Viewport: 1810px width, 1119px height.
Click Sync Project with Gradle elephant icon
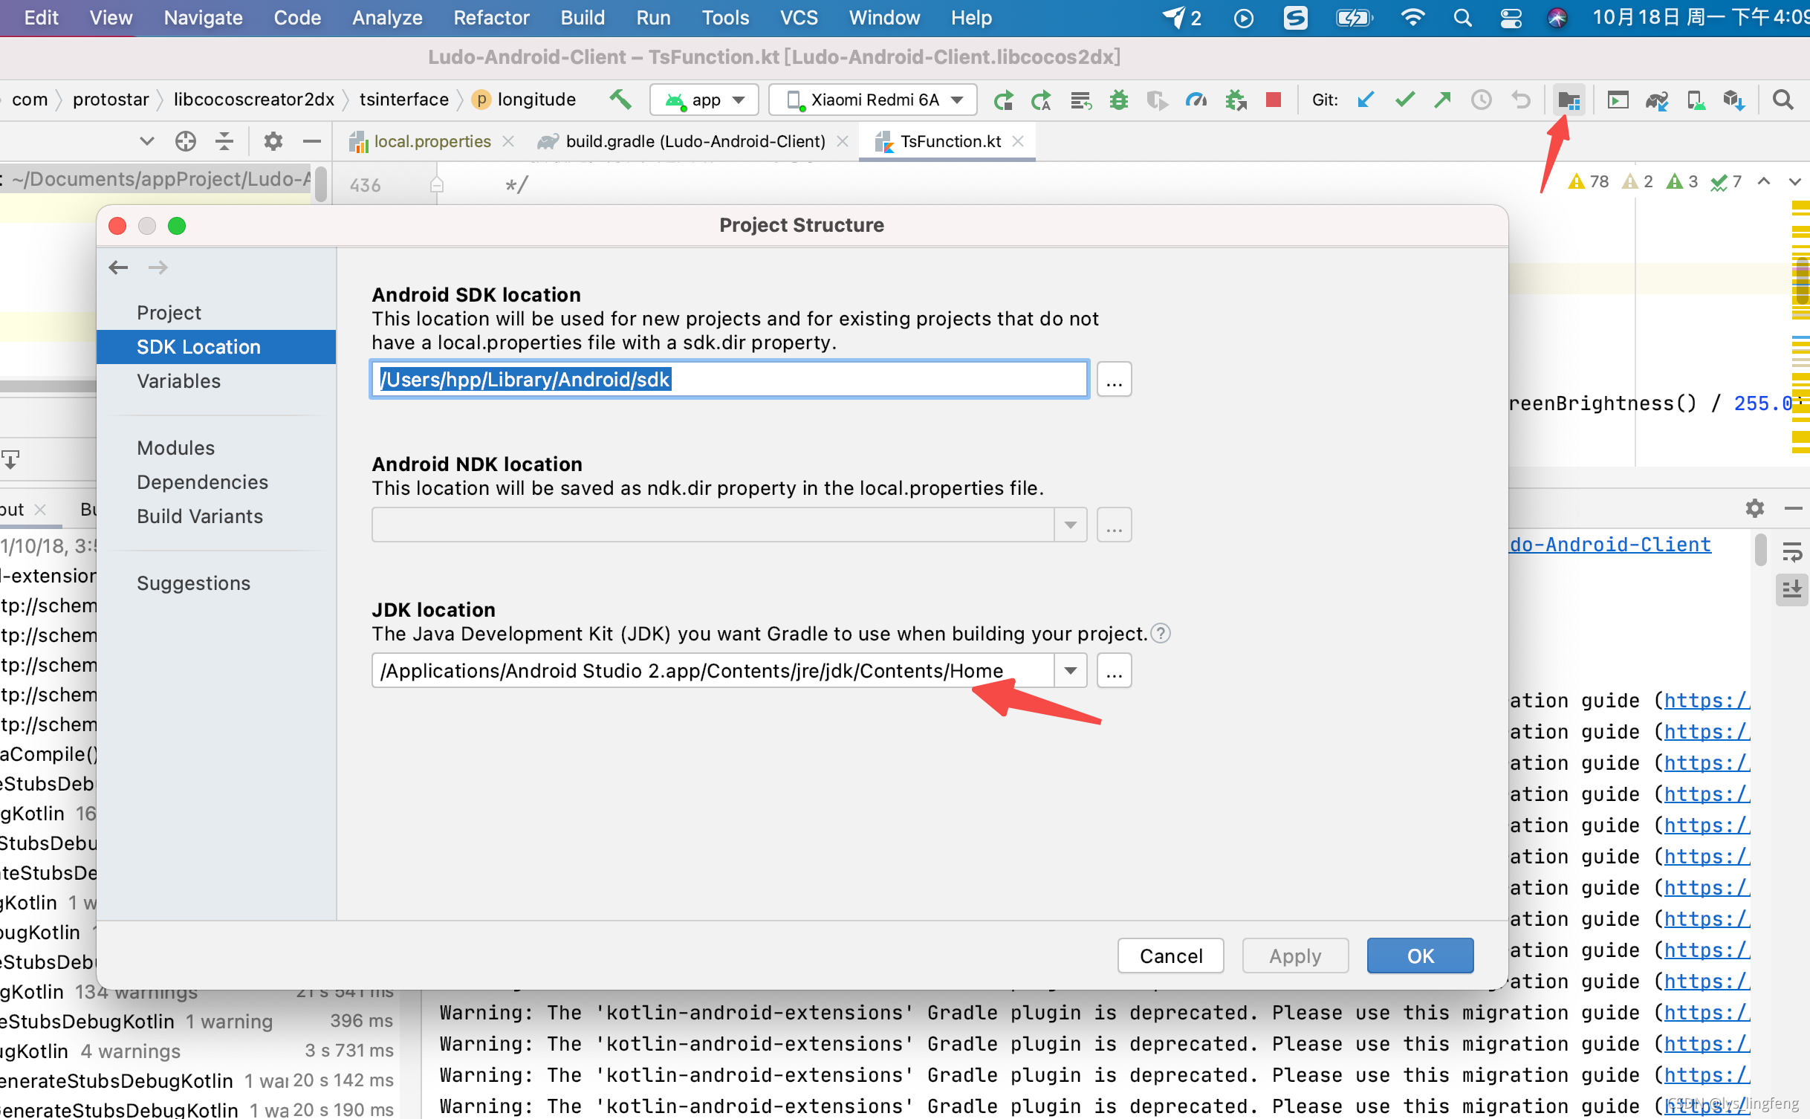click(x=1656, y=100)
